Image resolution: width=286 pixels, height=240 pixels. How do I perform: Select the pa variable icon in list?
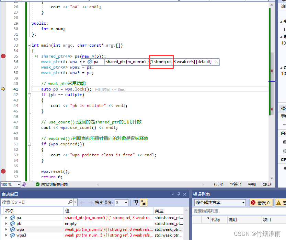(12, 218)
